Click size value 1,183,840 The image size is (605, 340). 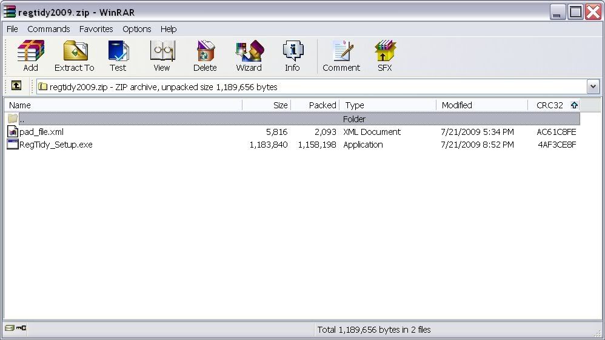[x=269, y=145]
